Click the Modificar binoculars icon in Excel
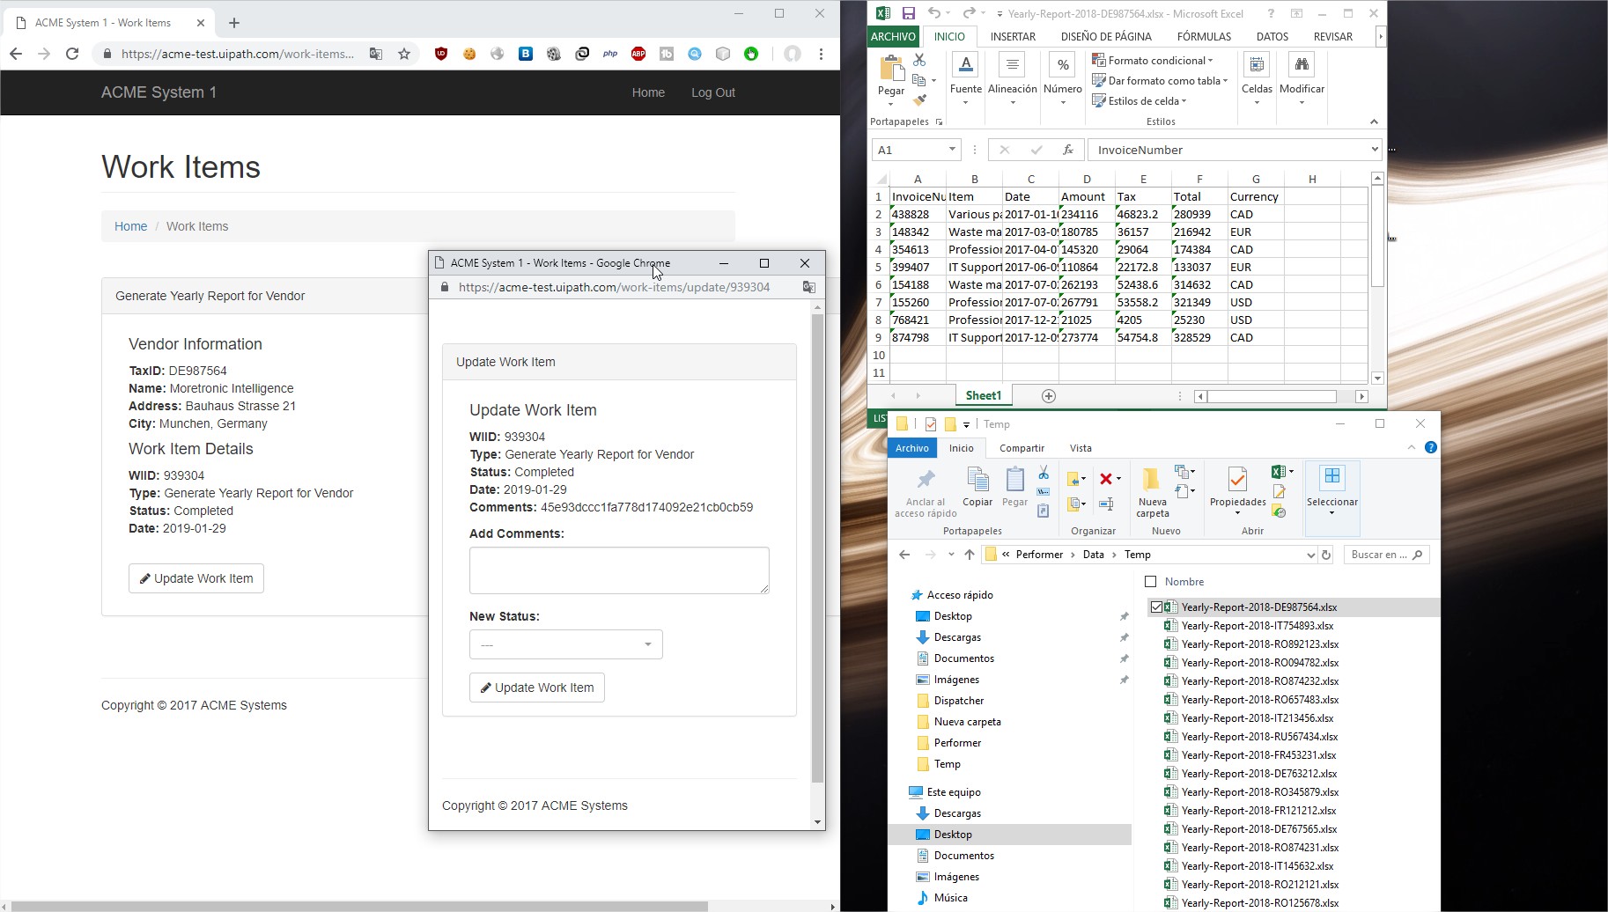 pos(1302,65)
